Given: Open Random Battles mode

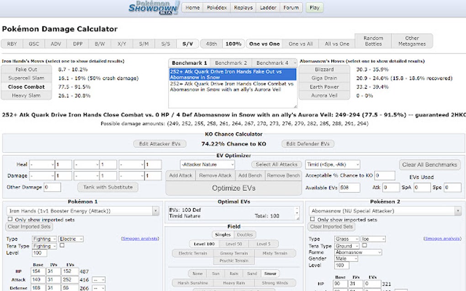Looking at the screenshot, I should (373, 41).
